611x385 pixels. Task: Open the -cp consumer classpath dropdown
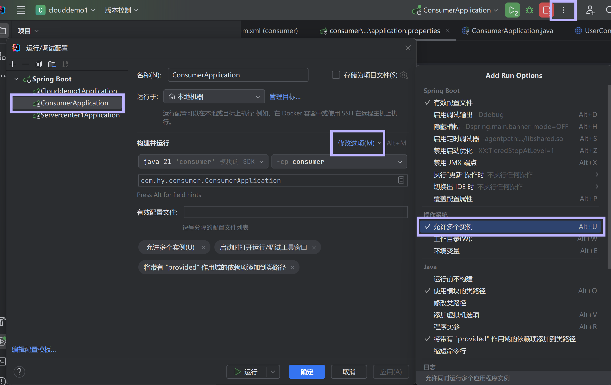339,162
